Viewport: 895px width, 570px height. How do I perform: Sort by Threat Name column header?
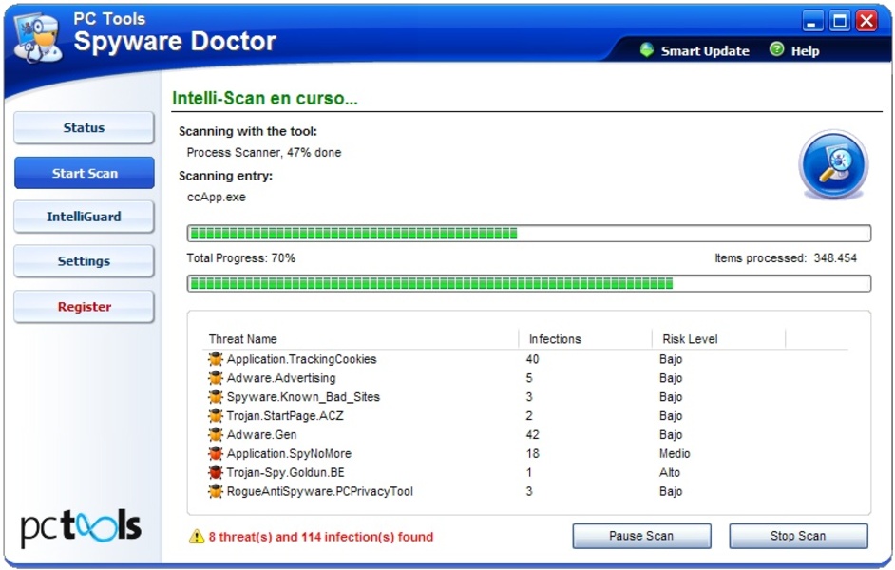pos(243,339)
